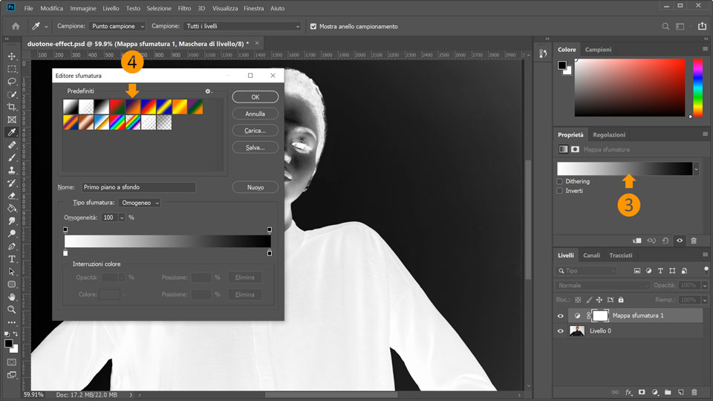Select the Frame tool

pyautogui.click(x=12, y=120)
